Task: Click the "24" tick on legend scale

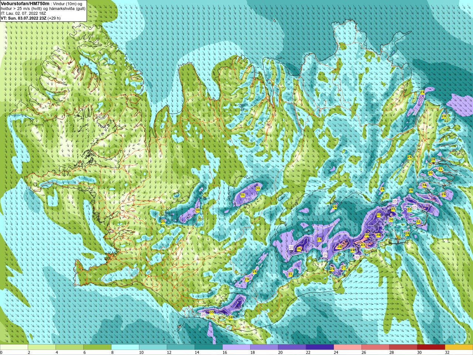Action: click(336, 352)
